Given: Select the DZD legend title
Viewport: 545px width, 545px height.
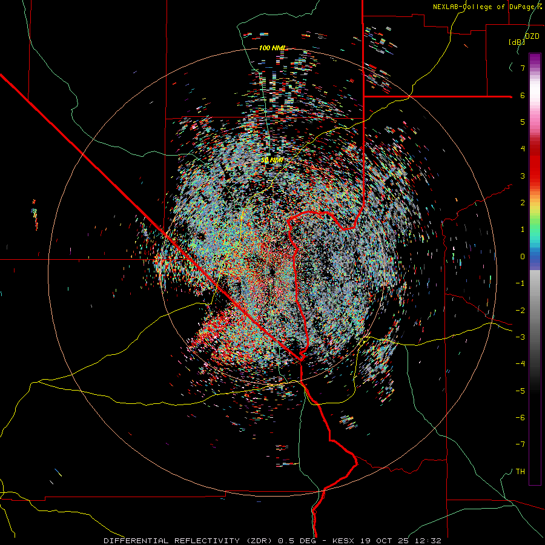Looking at the screenshot, I should (532, 36).
